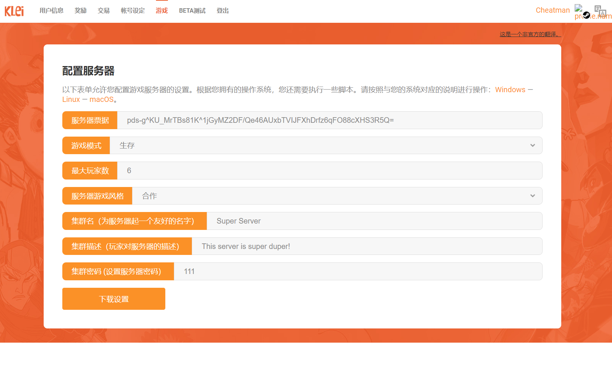Select the 奖励 navigation item

click(x=80, y=10)
